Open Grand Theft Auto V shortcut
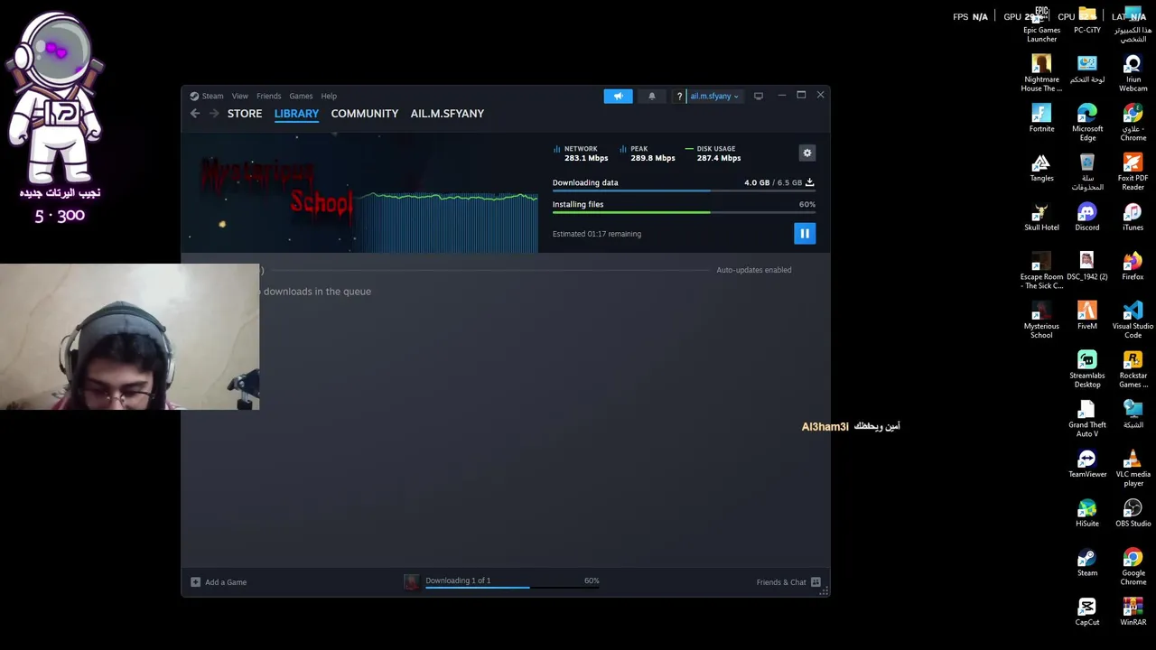This screenshot has width=1156, height=650. (x=1087, y=420)
